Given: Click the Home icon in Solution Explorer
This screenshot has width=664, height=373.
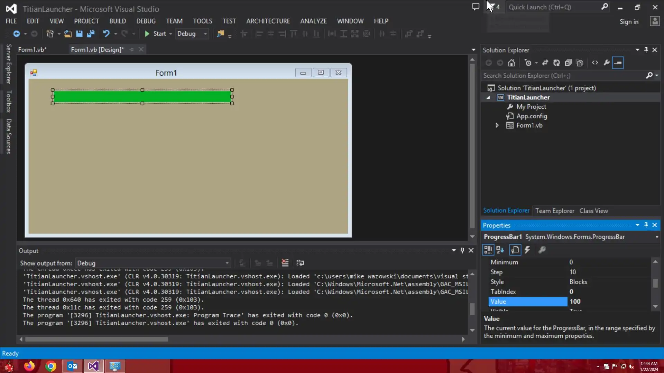Looking at the screenshot, I should point(511,63).
